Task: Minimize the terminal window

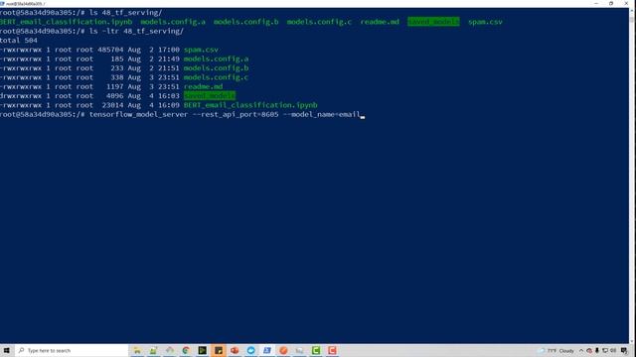Action: [596, 4]
